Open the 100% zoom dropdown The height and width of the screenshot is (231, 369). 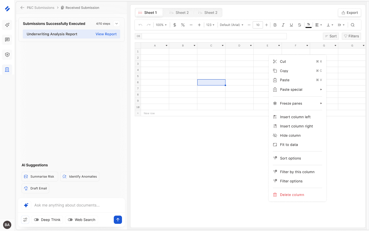click(x=161, y=25)
